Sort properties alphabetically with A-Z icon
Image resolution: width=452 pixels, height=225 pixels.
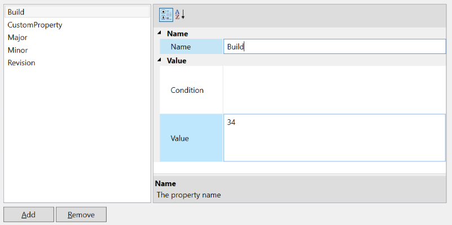point(179,15)
